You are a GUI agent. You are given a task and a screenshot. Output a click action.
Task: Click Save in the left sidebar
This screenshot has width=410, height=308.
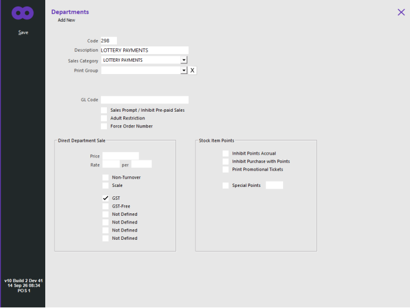click(x=23, y=32)
